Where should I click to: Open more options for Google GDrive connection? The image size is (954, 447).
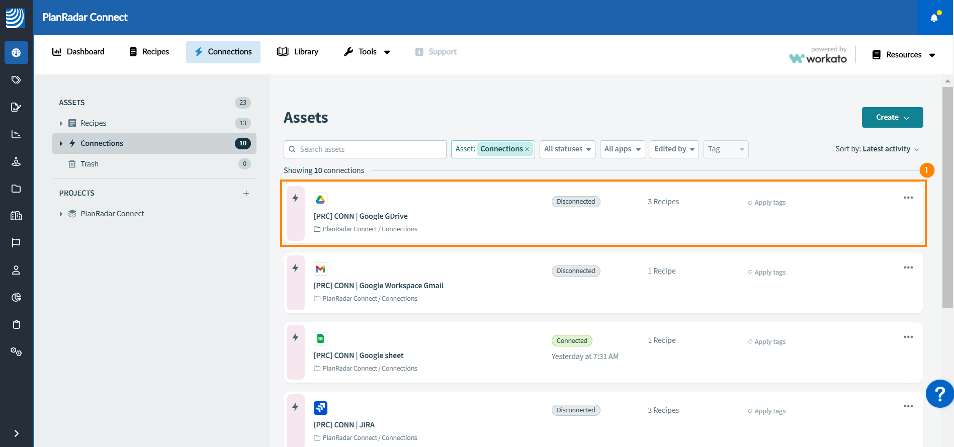click(908, 198)
